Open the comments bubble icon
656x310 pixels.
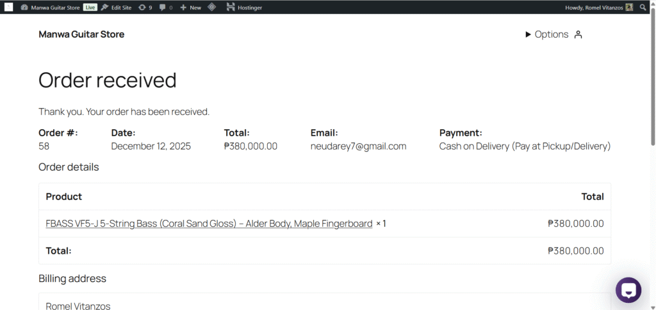tap(165, 8)
